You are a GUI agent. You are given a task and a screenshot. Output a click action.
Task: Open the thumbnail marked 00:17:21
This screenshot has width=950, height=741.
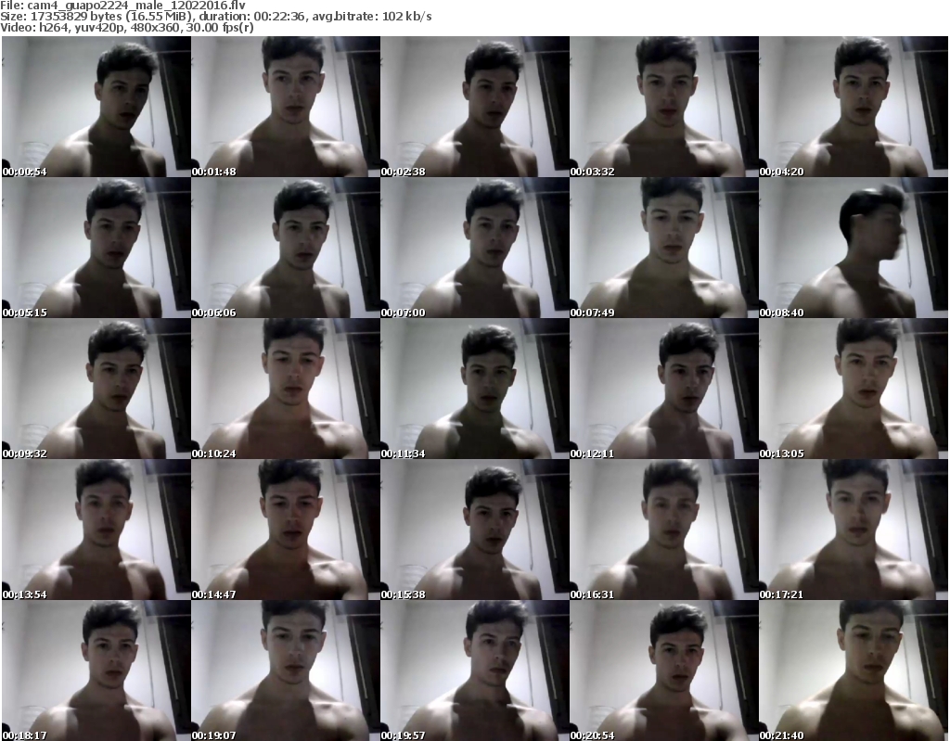coord(854,530)
